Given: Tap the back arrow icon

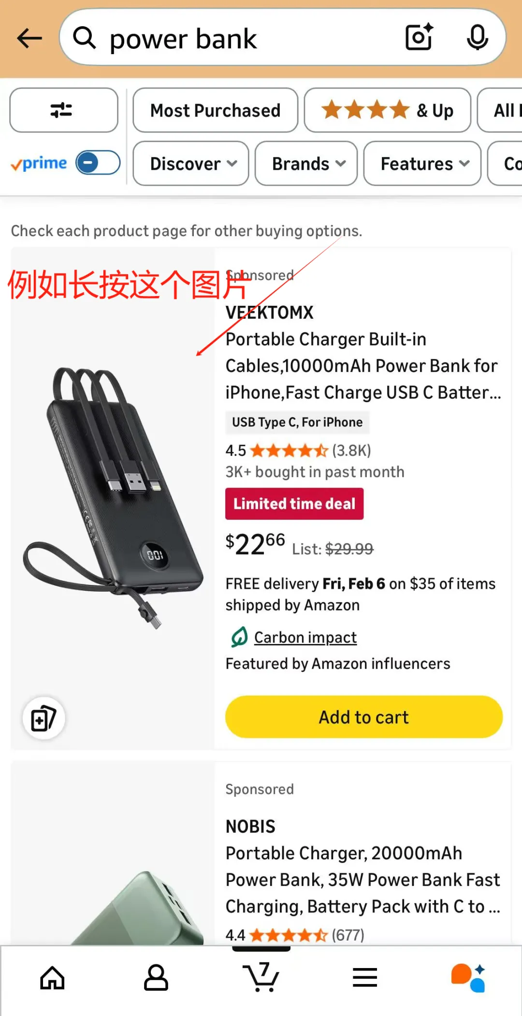Looking at the screenshot, I should 29,38.
